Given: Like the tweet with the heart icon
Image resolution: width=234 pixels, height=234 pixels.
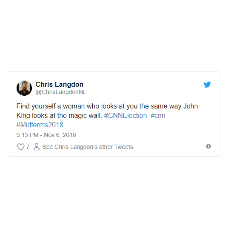Looking at the screenshot, I should (21, 147).
